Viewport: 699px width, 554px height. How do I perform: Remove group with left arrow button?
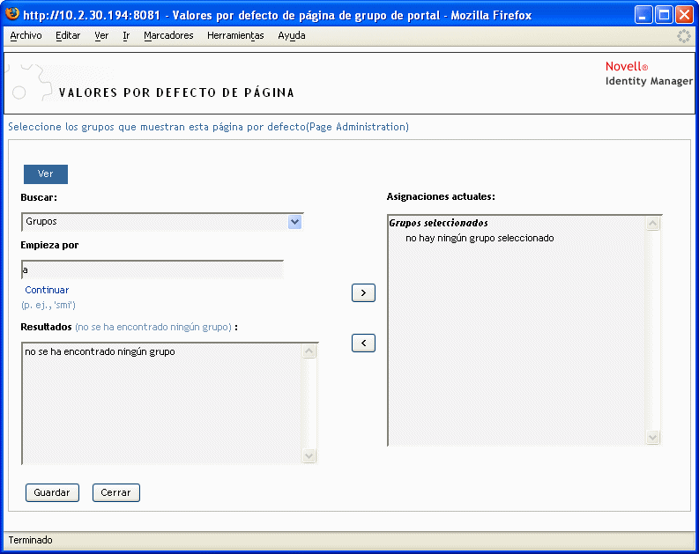(x=363, y=343)
